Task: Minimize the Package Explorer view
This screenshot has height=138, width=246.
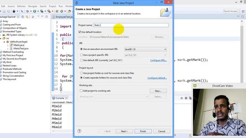Action: pyautogui.click(x=42, y=16)
